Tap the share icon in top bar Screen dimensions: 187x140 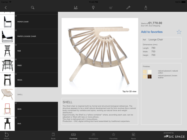pyautogui.click(x=146, y=8)
